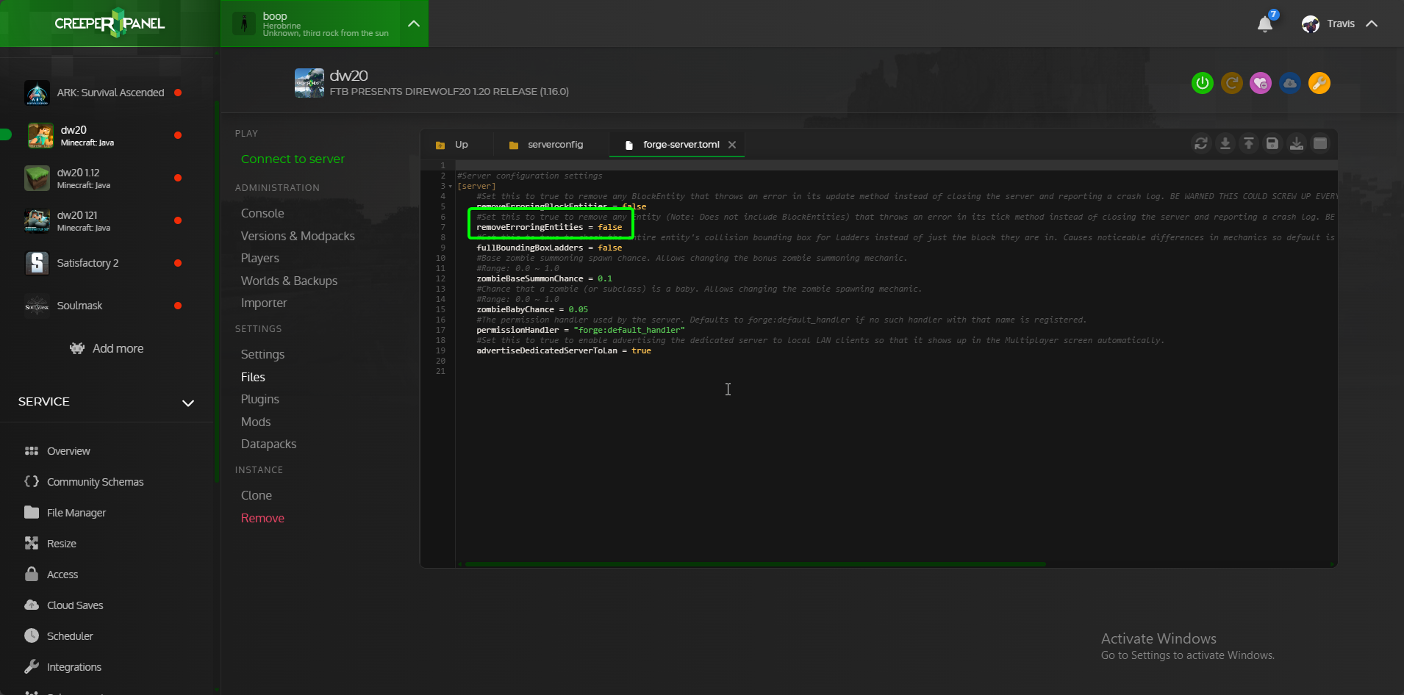Click the permissionHandler forge:default_handler value
The image size is (1404, 695).
click(x=629, y=330)
